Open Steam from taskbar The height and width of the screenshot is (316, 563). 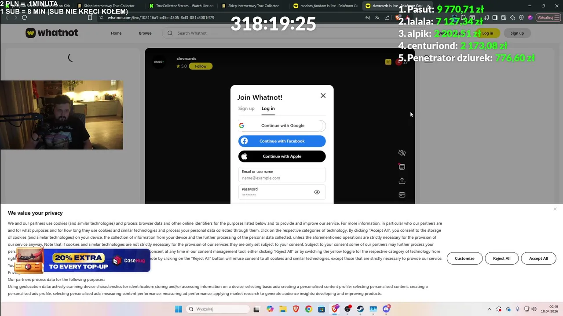click(360, 309)
